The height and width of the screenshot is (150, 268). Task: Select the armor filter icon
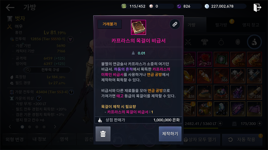point(205,42)
